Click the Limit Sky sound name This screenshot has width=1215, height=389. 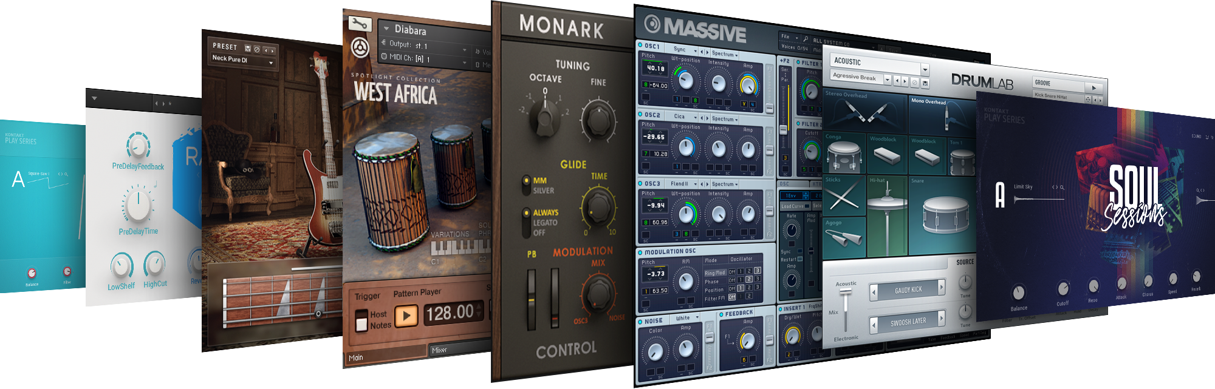tap(1023, 187)
